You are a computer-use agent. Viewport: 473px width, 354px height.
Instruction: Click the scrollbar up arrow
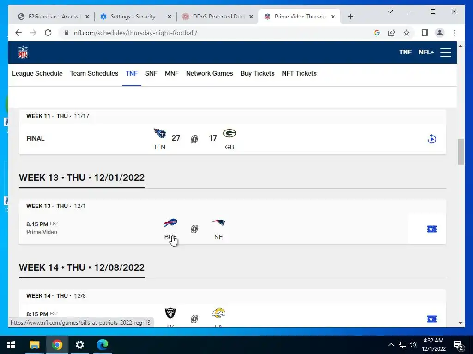461,46
